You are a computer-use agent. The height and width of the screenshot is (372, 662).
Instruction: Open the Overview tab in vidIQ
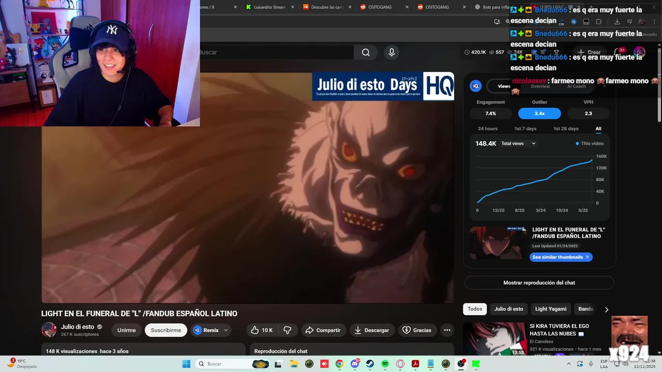[x=540, y=86]
